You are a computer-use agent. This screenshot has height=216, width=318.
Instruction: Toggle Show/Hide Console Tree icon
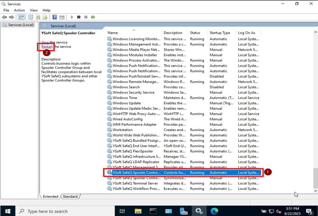(x=21, y=17)
